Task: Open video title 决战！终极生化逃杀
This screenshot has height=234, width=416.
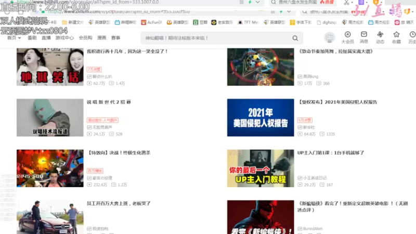Action: [119, 153]
